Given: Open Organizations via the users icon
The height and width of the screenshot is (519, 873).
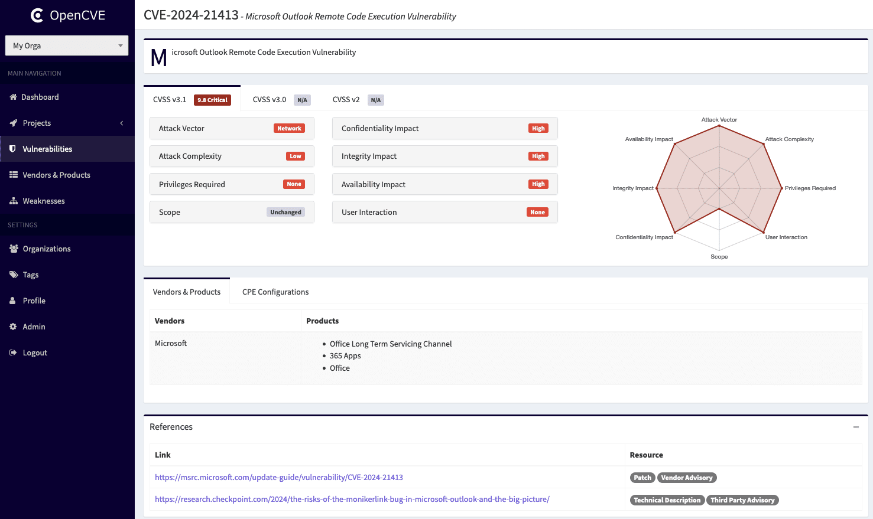Looking at the screenshot, I should (x=13, y=249).
